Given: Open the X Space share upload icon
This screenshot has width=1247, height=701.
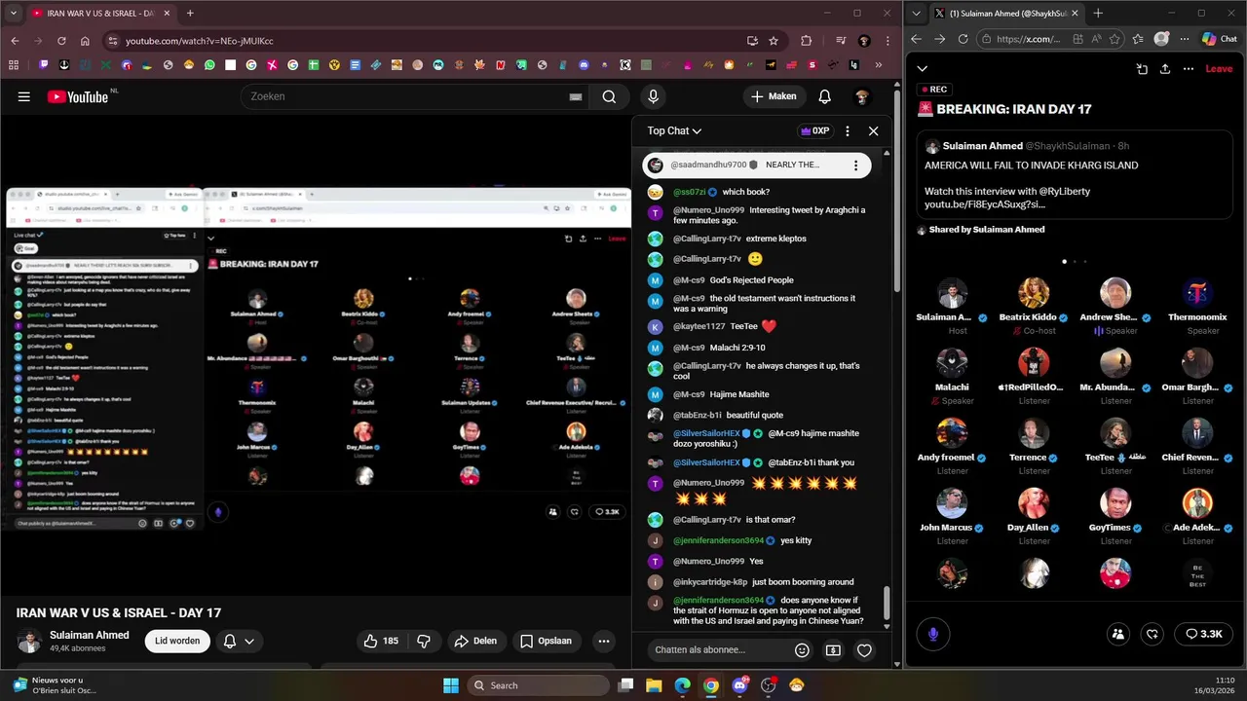Looking at the screenshot, I should click(1165, 69).
